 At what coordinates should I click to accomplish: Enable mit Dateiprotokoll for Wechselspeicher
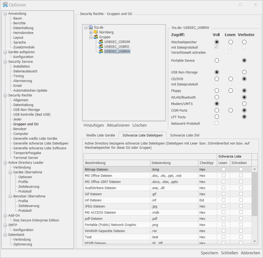point(216,47)
